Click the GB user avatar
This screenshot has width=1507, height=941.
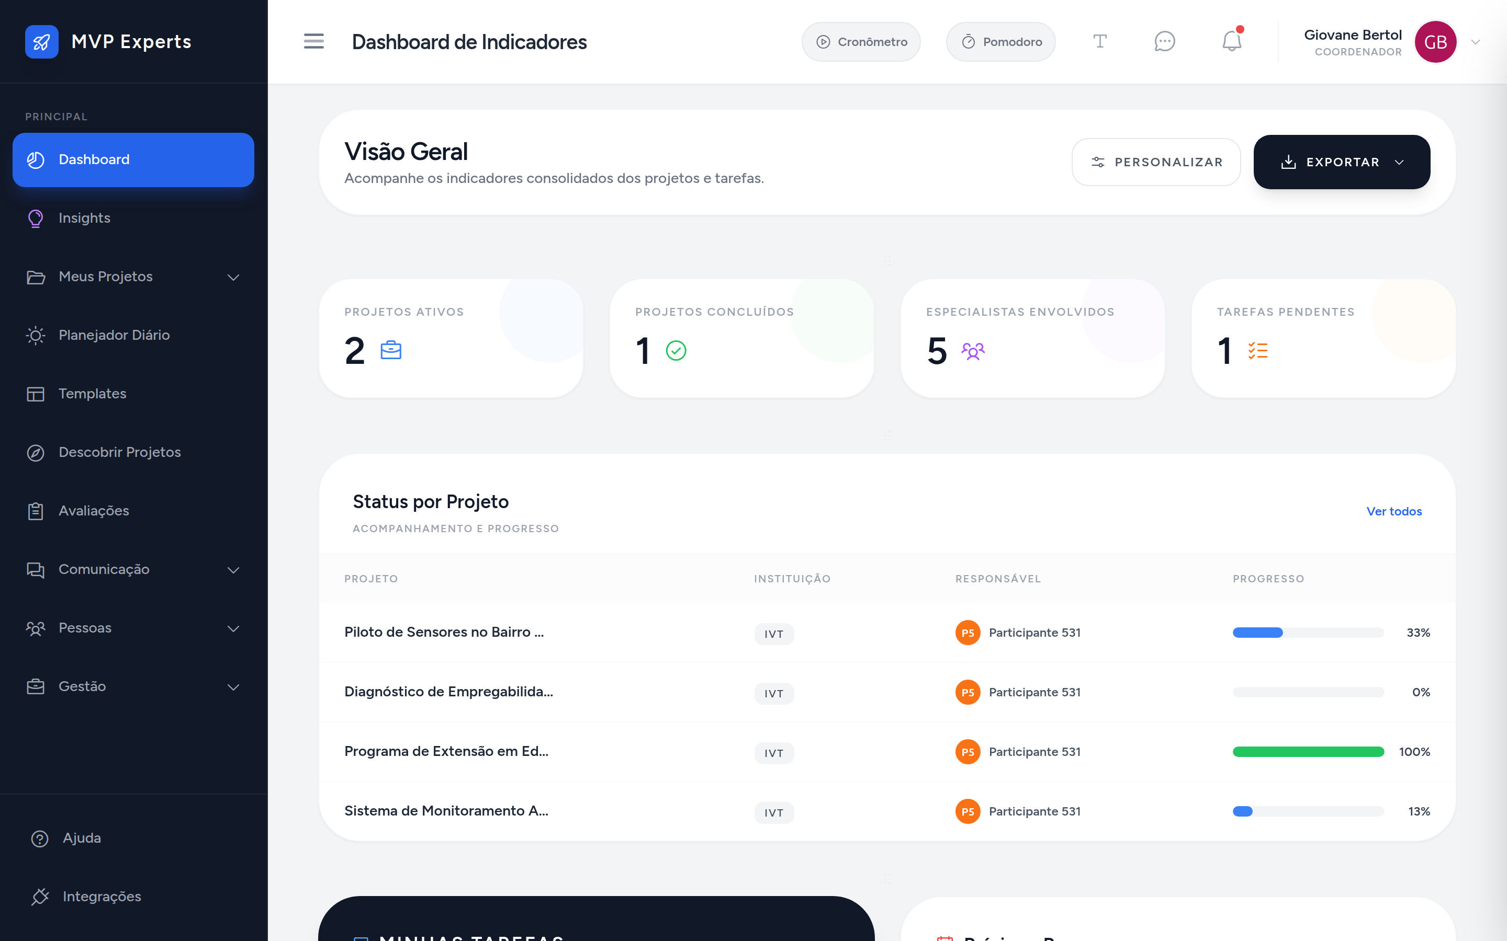point(1435,42)
